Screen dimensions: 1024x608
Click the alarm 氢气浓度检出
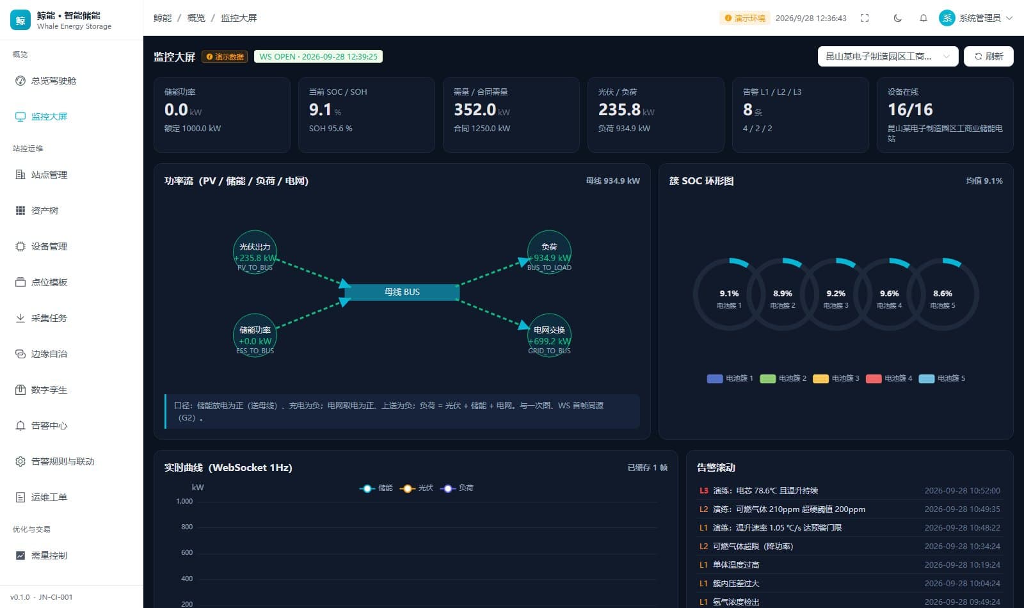pos(849,602)
